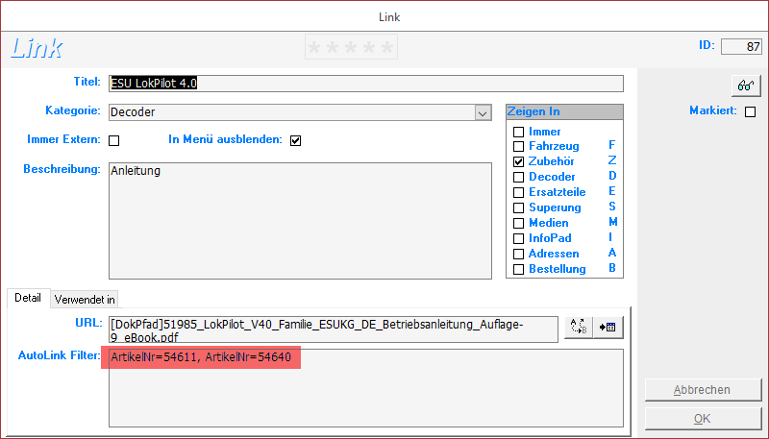Image resolution: width=769 pixels, height=439 pixels.
Task: Select the Detail tab
Action: point(28,298)
